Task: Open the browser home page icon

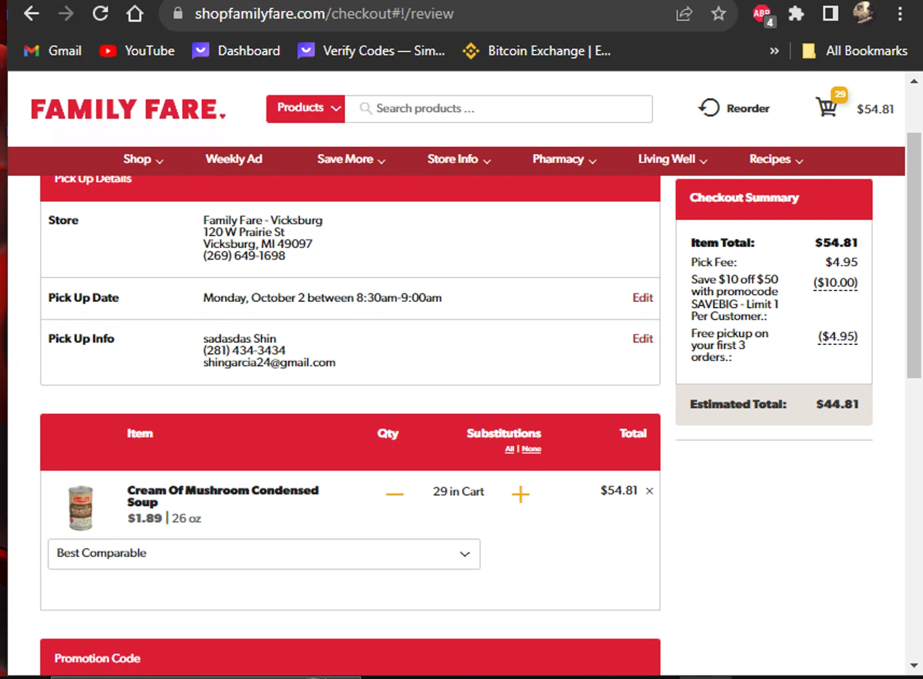Action: [x=135, y=14]
